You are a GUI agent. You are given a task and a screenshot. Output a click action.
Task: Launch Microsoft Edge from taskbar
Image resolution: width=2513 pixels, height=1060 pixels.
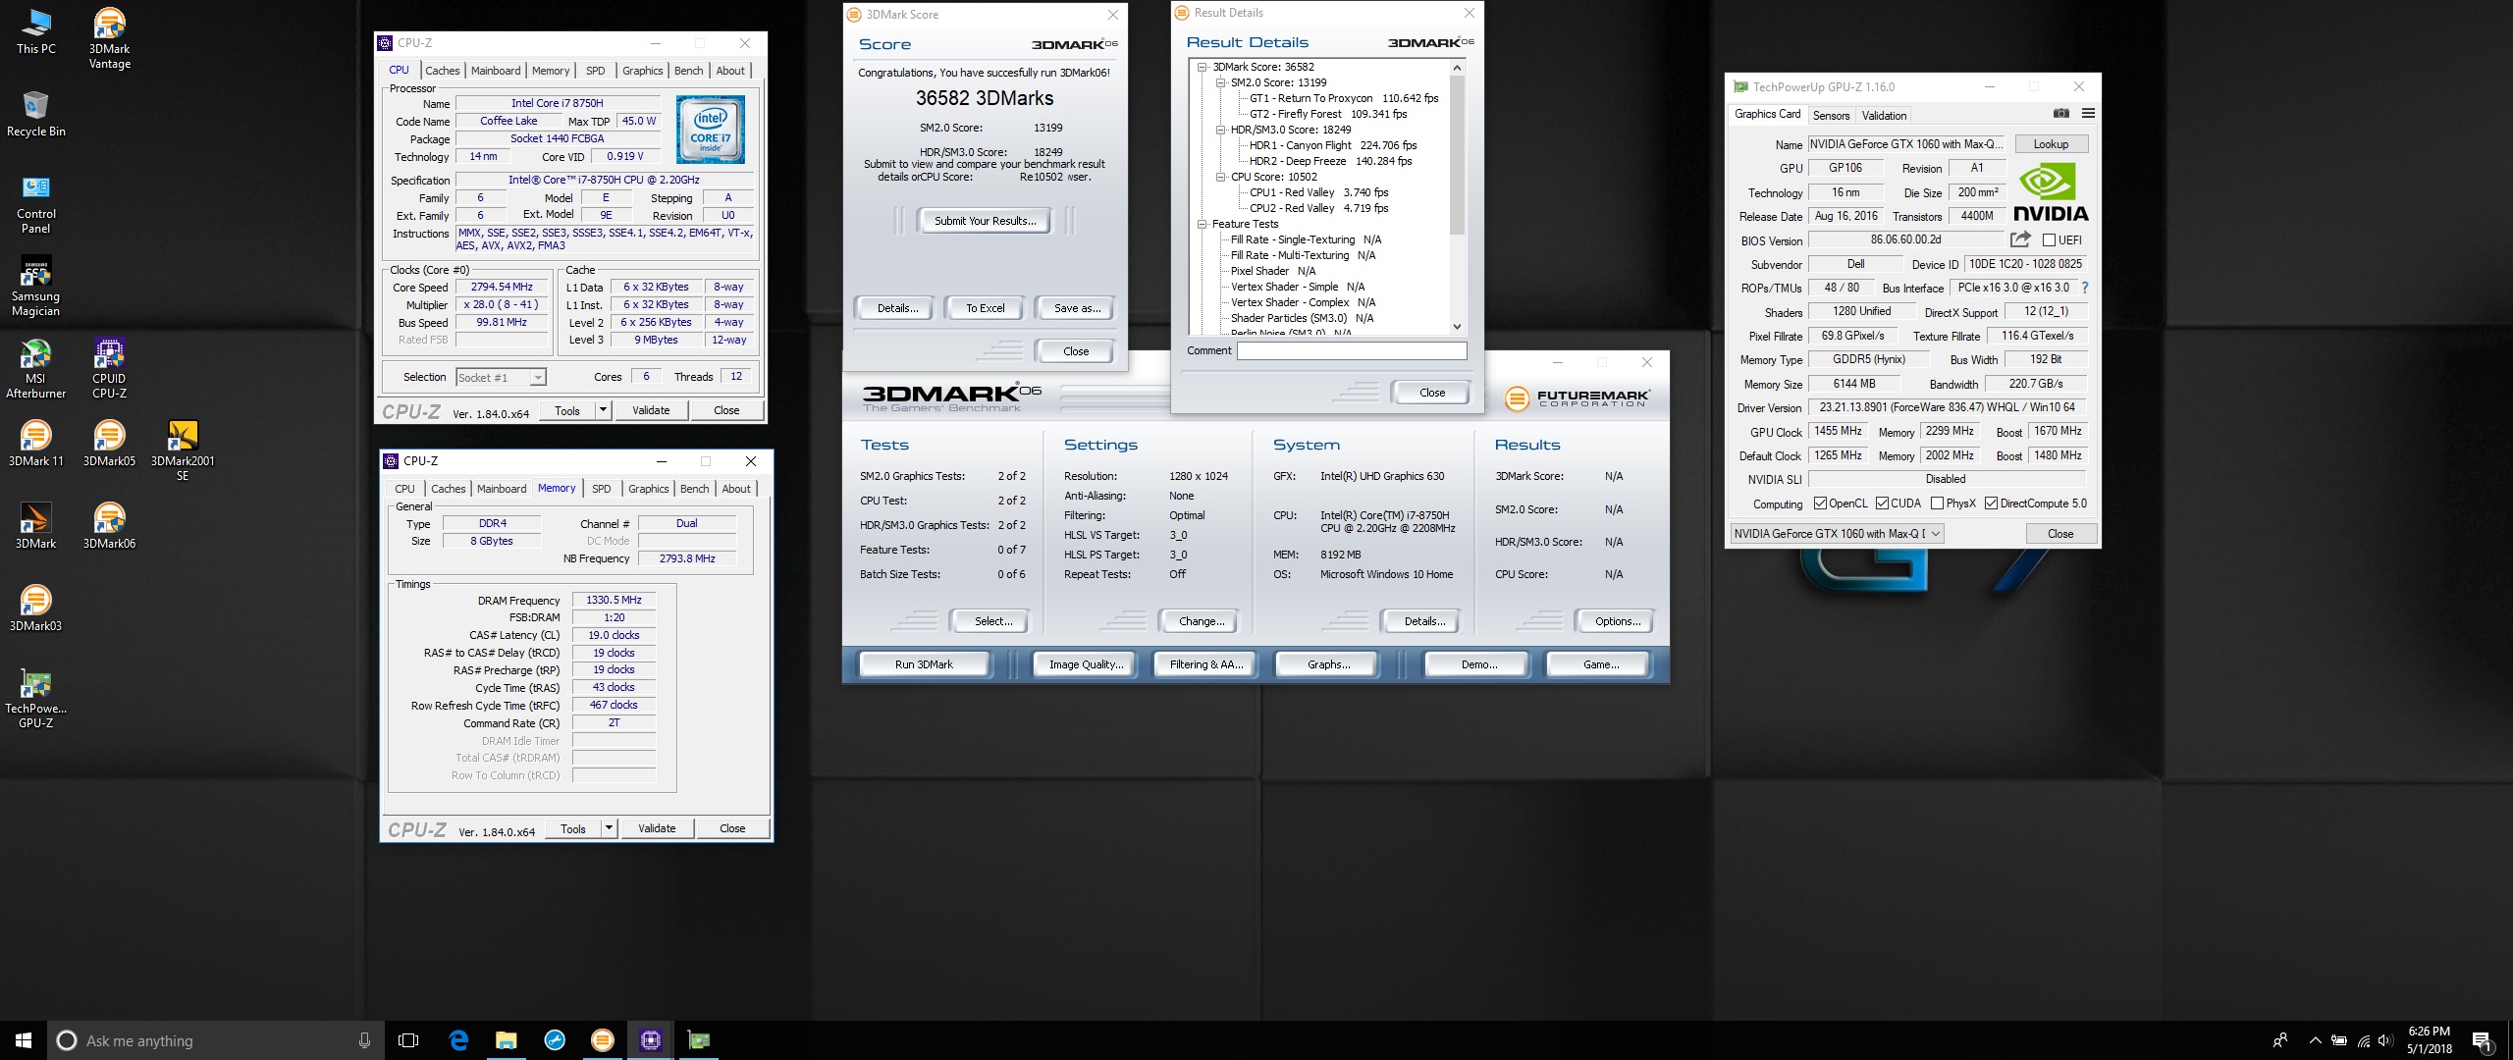[457, 1040]
